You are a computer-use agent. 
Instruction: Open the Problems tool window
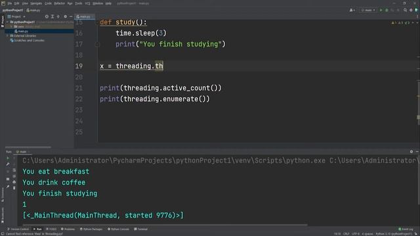(68, 229)
